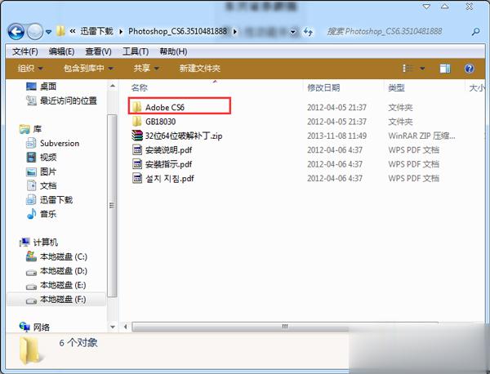This screenshot has width=490, height=374.
Task: Open 音乐 library in sidebar
Action: point(48,214)
